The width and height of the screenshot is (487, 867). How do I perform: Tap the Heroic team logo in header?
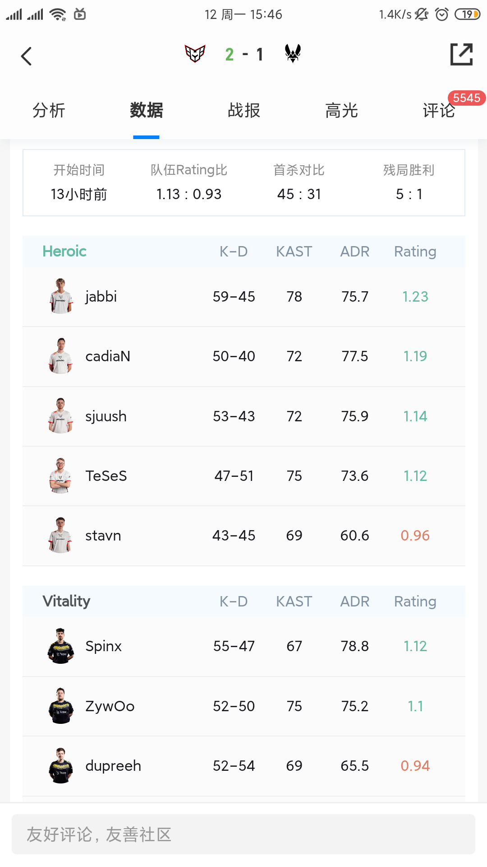[x=195, y=54]
